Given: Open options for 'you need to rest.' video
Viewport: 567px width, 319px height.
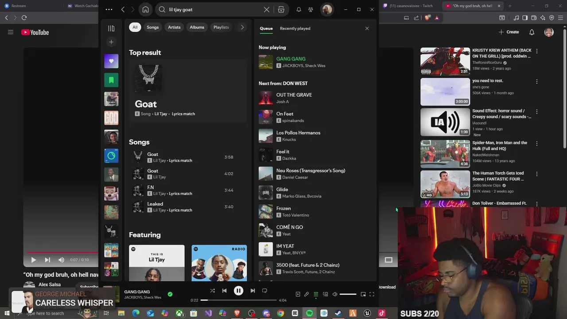Looking at the screenshot, I should 537,82.
